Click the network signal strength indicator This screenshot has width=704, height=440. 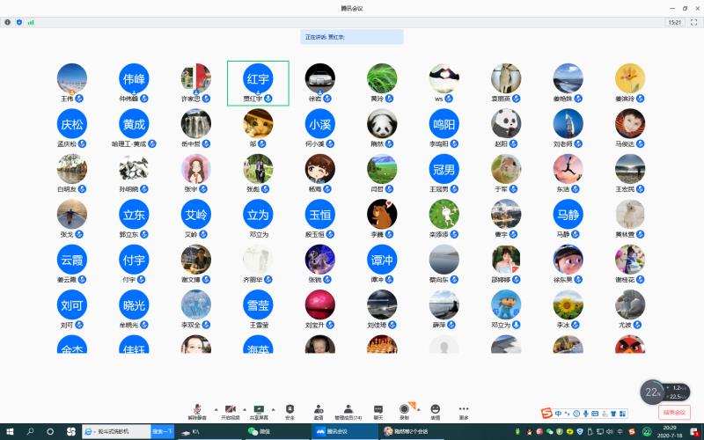(x=31, y=22)
